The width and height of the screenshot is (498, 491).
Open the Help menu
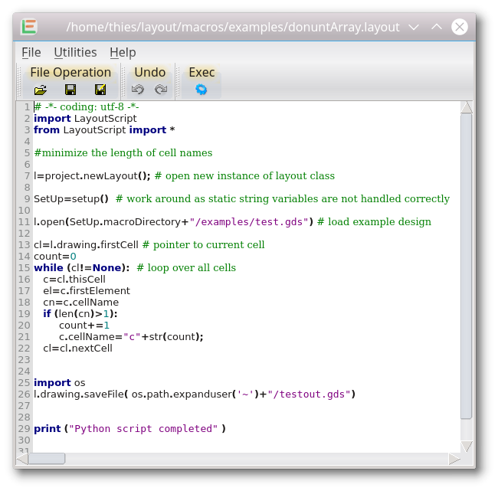123,52
